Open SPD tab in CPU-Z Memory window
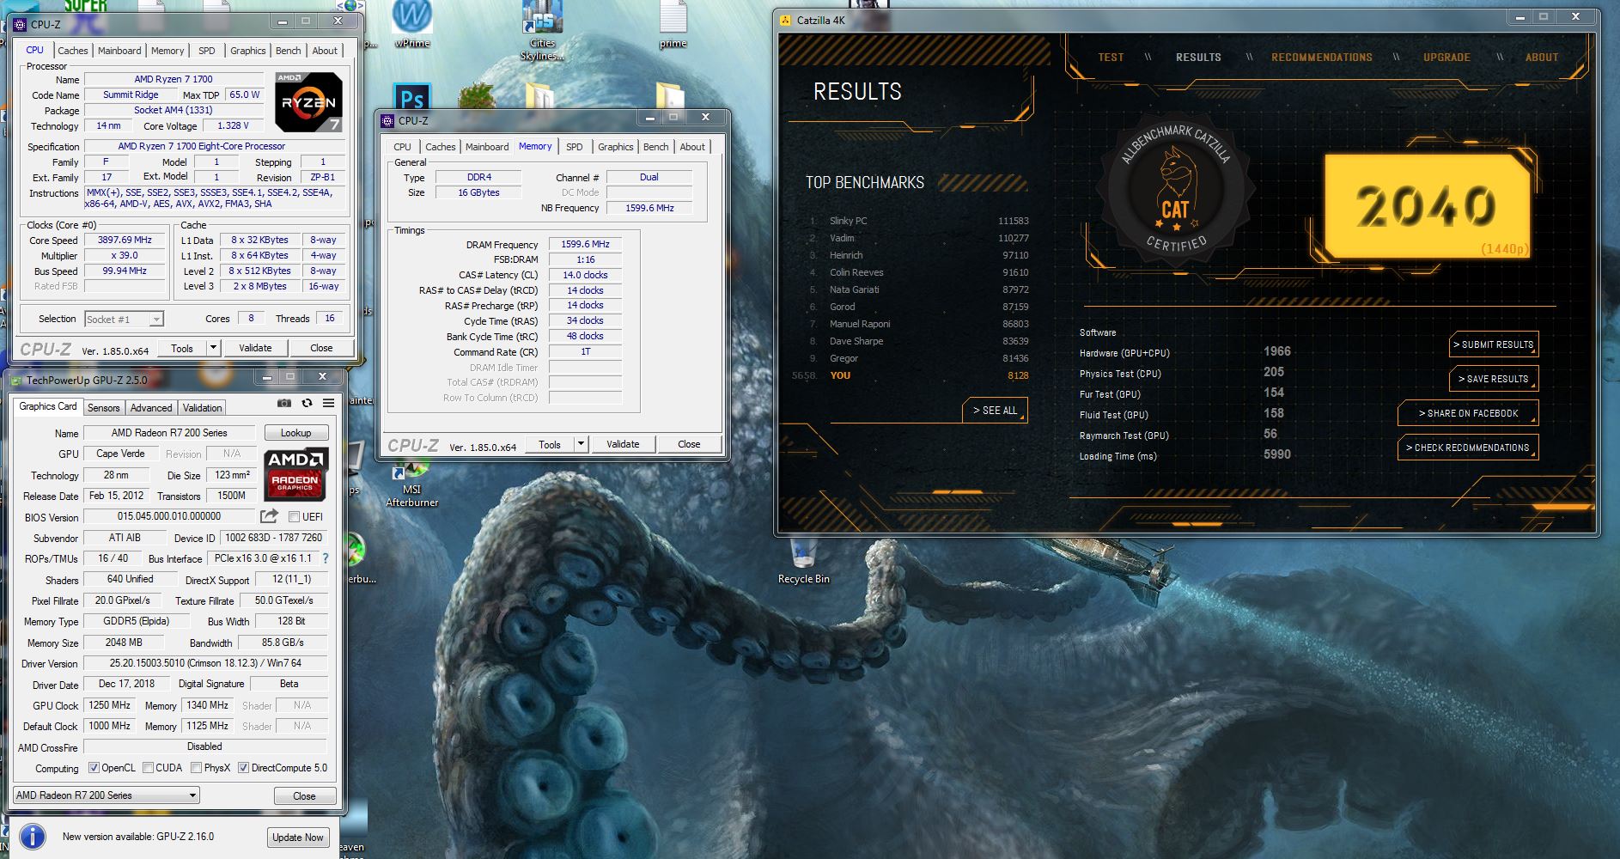 pos(575,147)
